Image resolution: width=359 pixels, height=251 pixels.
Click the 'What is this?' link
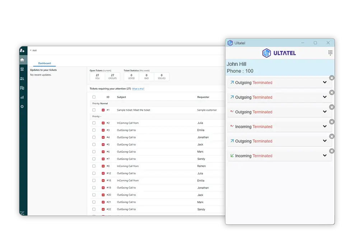pyautogui.click(x=138, y=89)
